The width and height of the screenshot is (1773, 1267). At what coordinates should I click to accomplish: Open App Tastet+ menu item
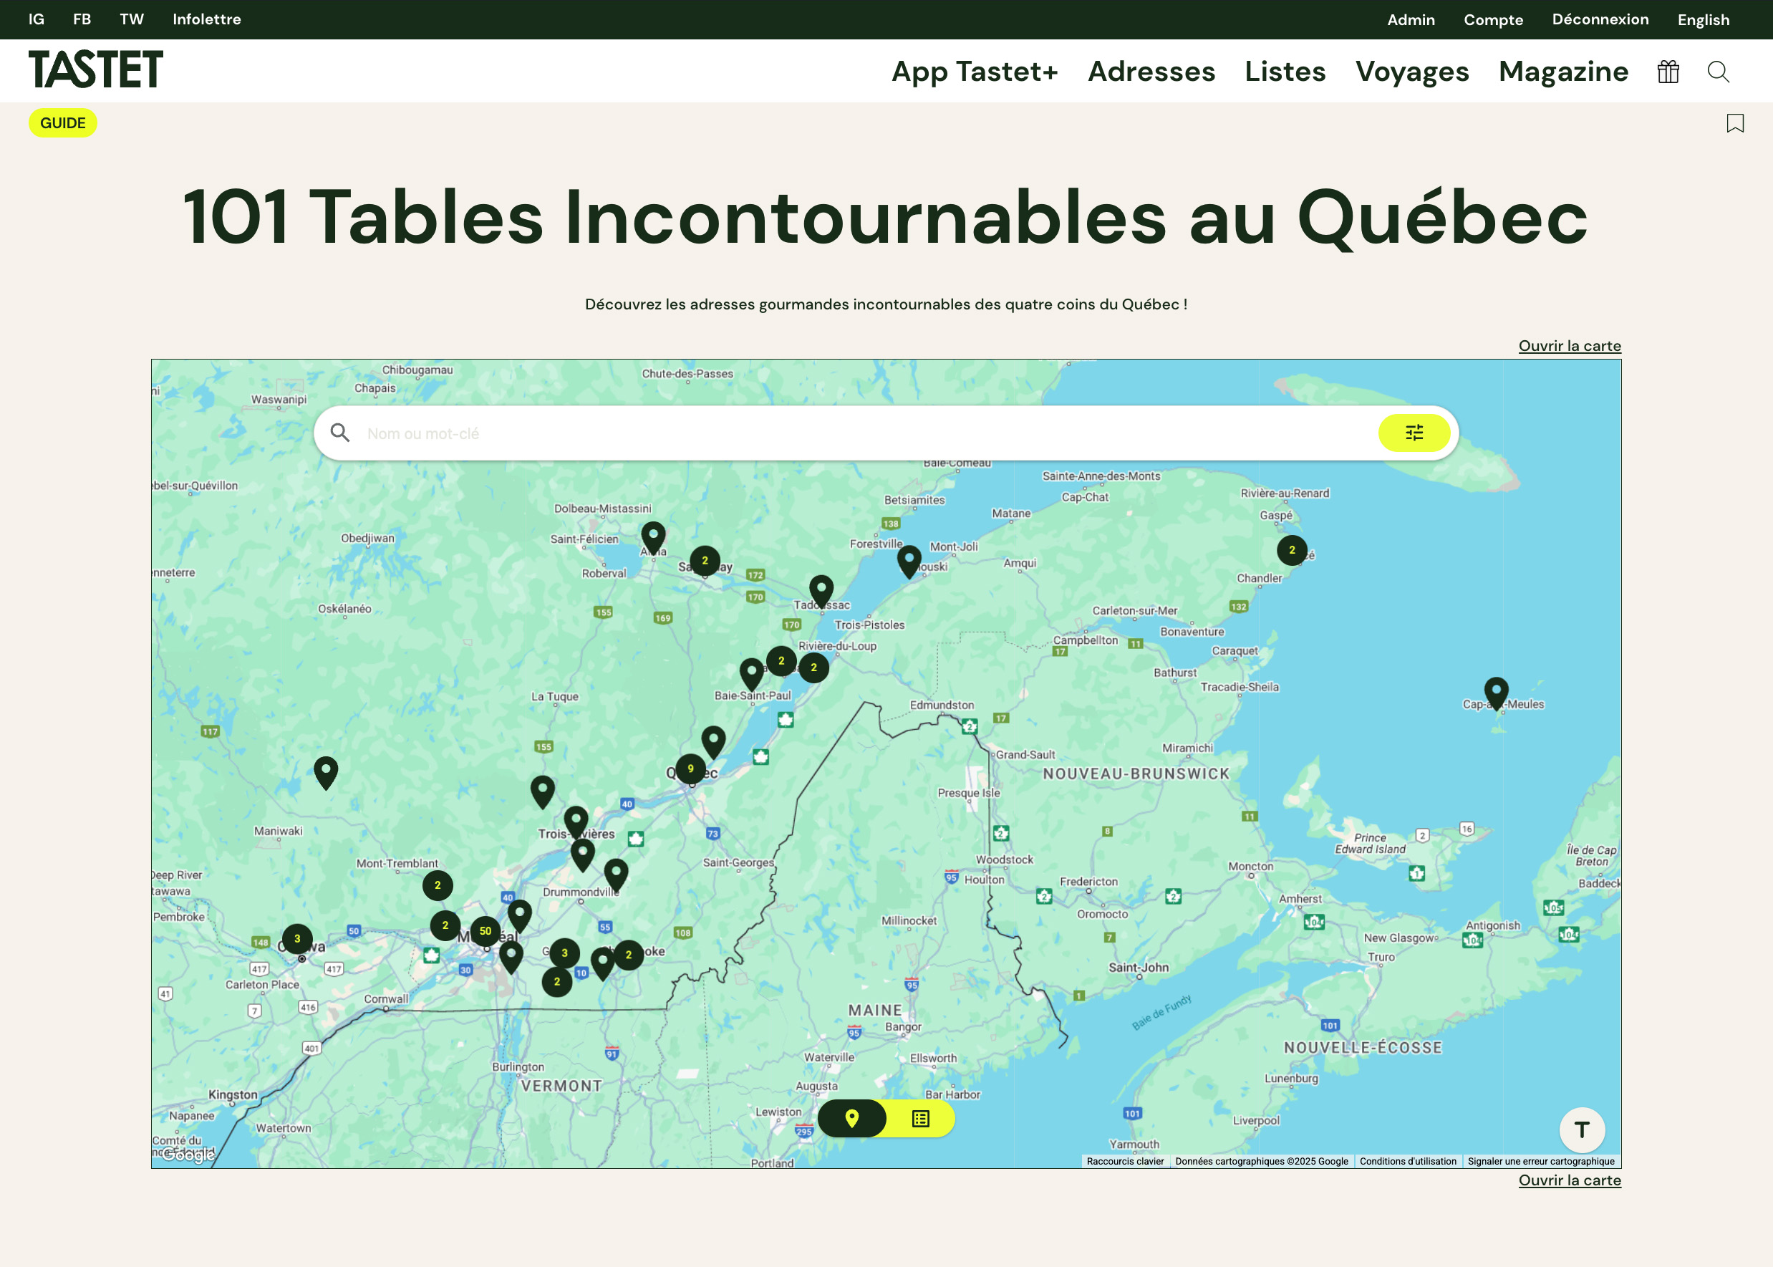pos(975,72)
